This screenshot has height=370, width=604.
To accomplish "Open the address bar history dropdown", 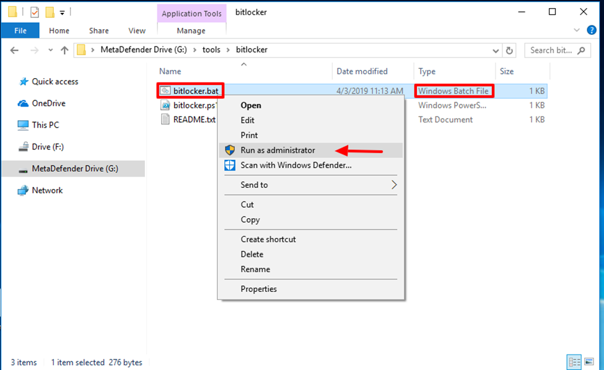I will pos(496,50).
